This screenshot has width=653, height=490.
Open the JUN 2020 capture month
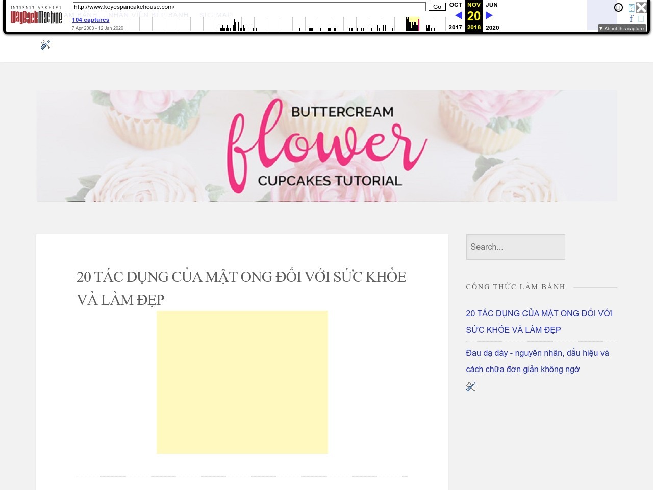492,5
